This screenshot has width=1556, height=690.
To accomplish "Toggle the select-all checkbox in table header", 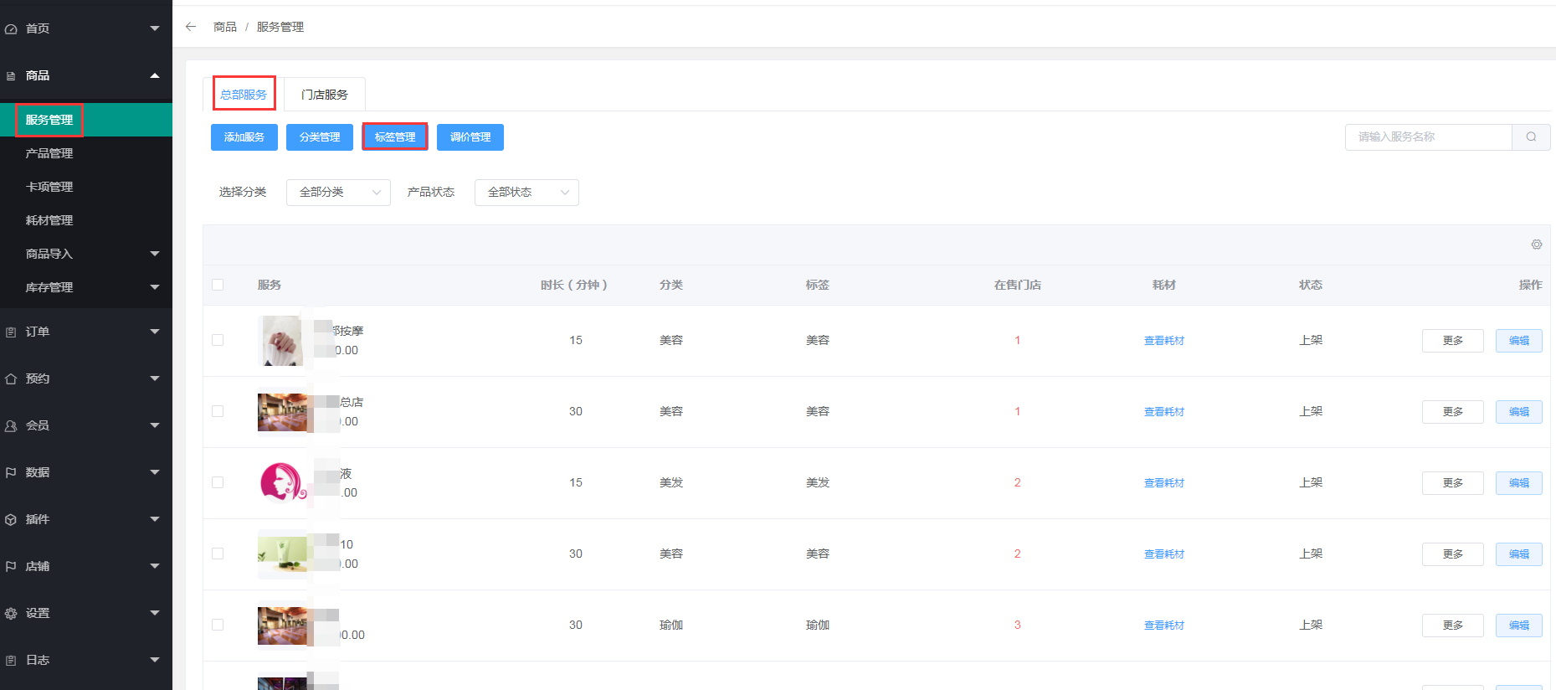I will click(218, 285).
